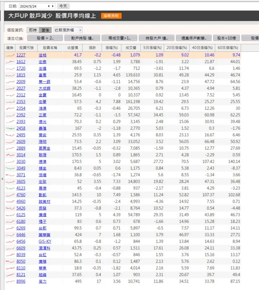
Task: Sort by 60日漲幅(%) column header
Action: click(x=228, y=48)
